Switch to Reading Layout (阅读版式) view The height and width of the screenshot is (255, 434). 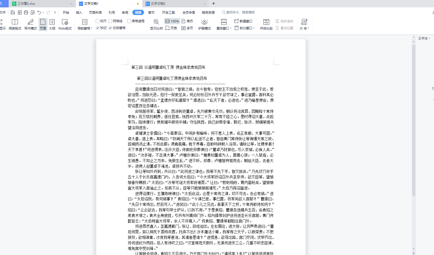coord(15,24)
